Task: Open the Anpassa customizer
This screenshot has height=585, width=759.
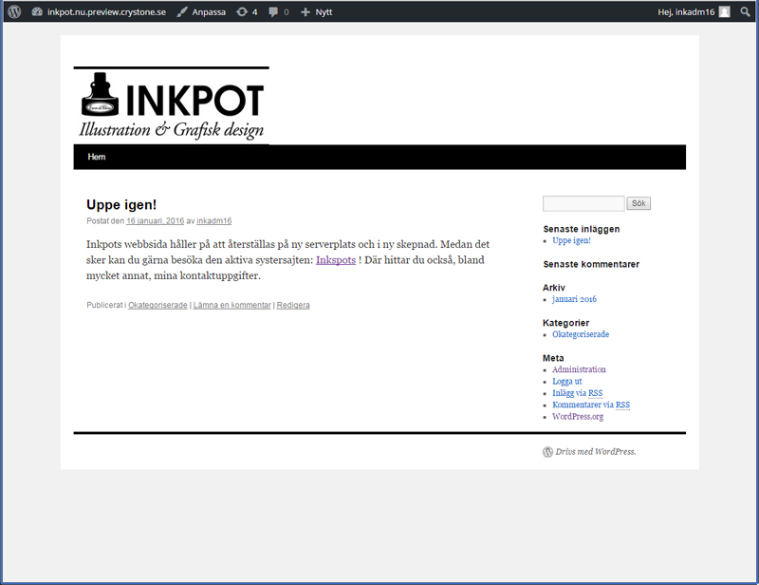Action: tap(209, 11)
